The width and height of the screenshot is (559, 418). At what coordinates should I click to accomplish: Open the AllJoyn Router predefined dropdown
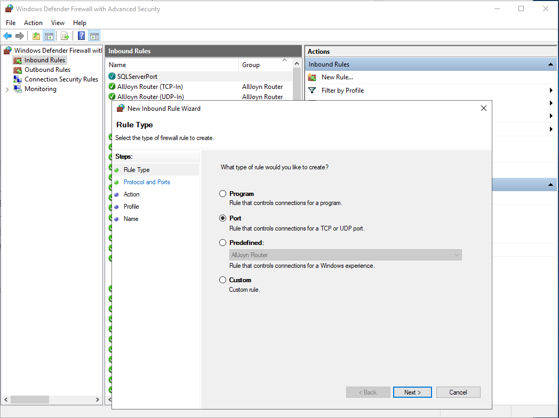click(346, 255)
